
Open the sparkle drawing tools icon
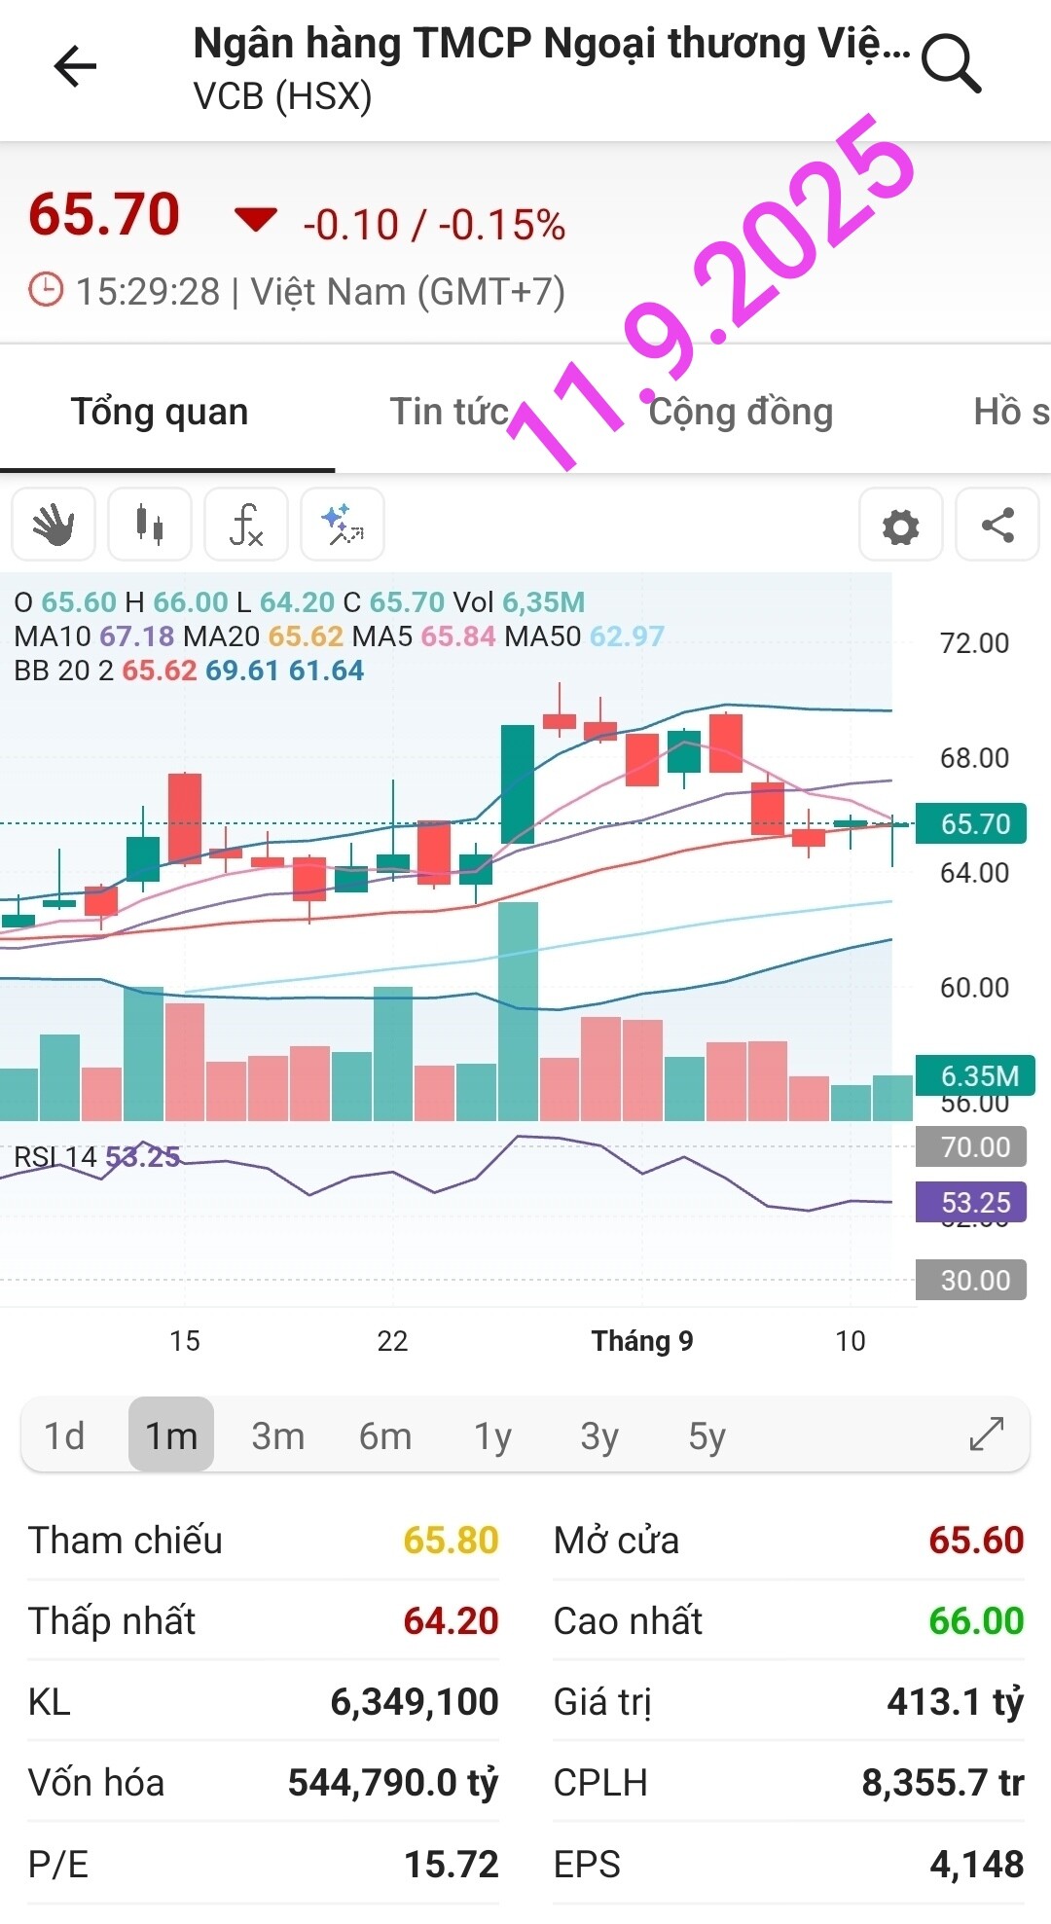click(x=343, y=525)
